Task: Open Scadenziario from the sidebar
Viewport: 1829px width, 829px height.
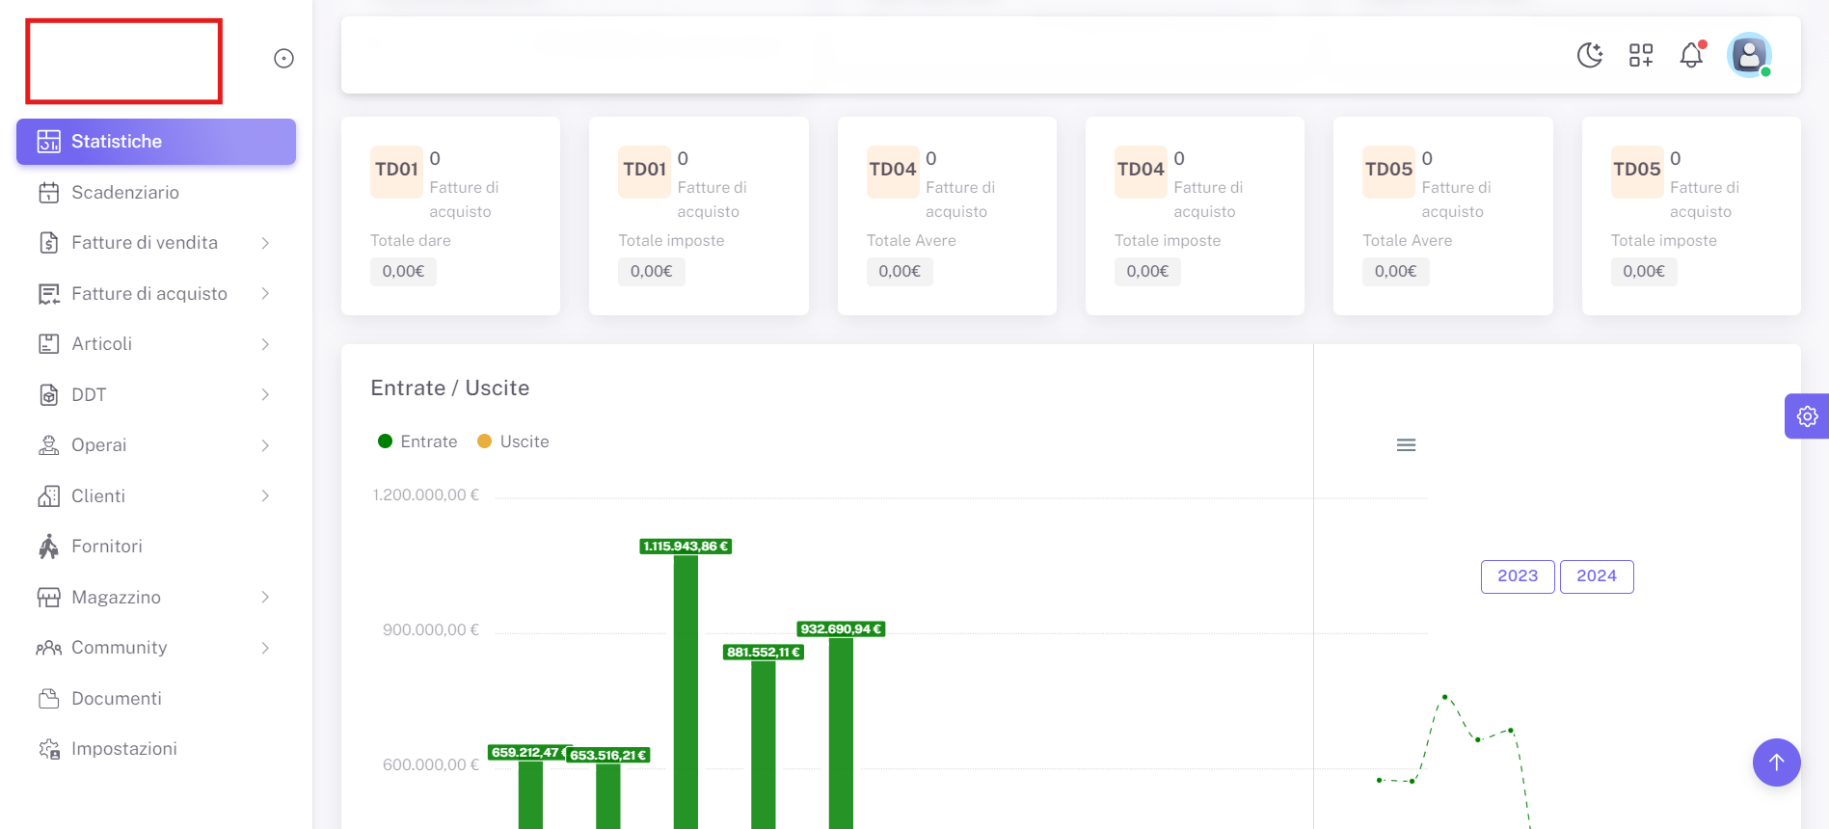Action: pos(124,193)
